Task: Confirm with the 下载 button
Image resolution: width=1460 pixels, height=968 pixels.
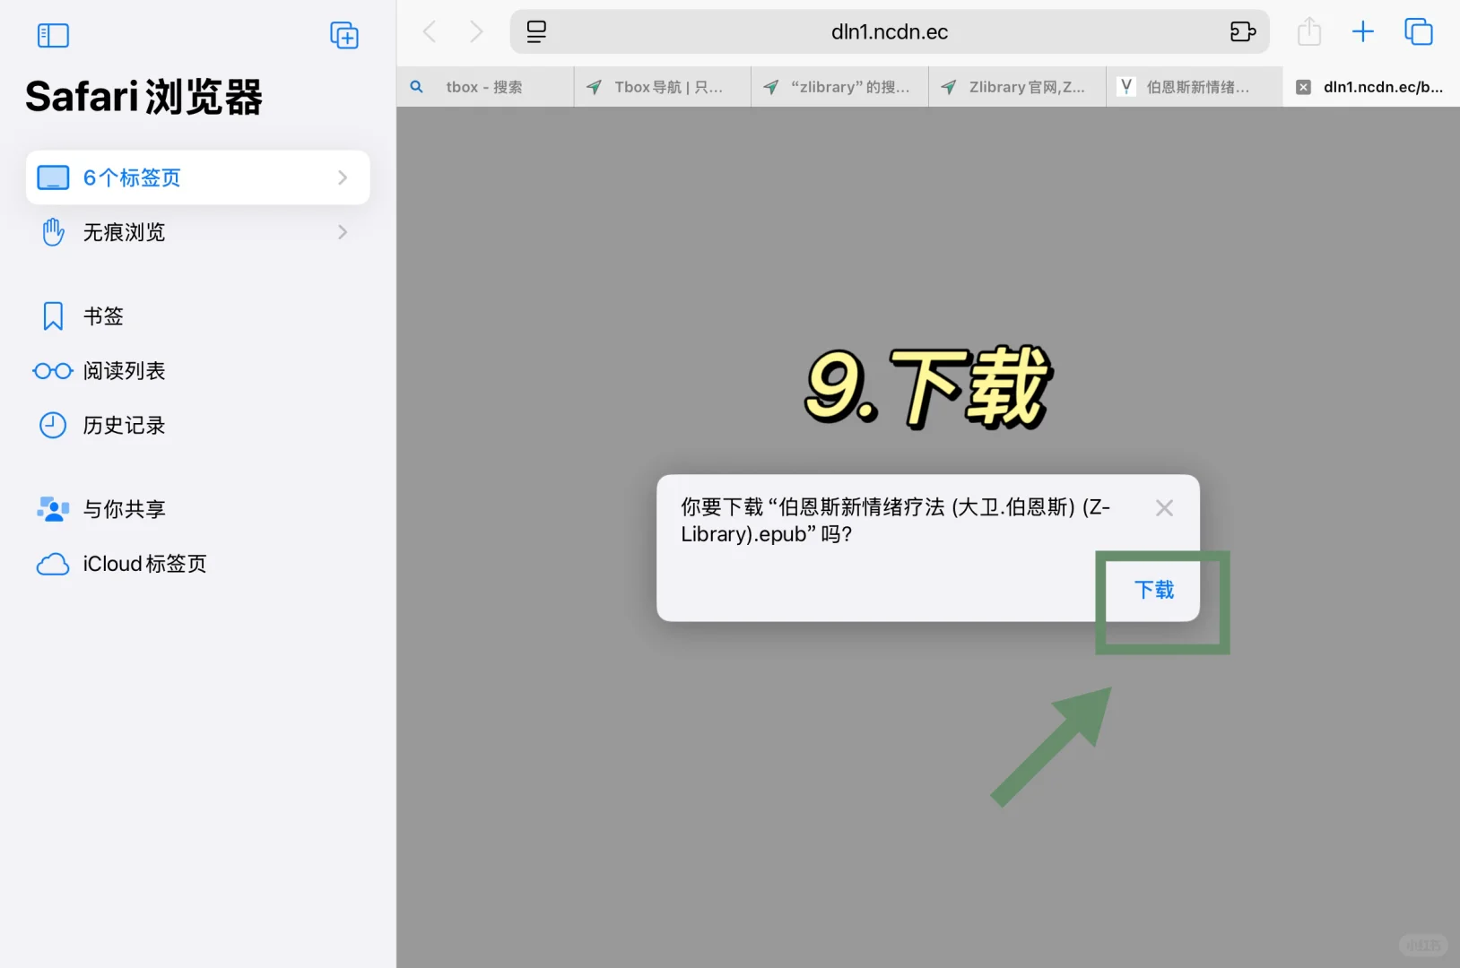Action: [1154, 590]
